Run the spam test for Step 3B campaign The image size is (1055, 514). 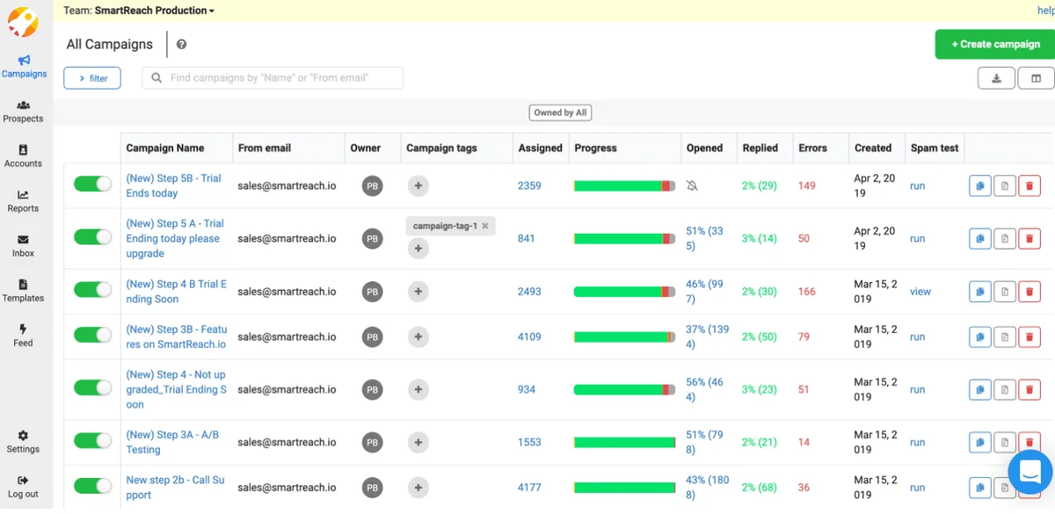coord(917,337)
